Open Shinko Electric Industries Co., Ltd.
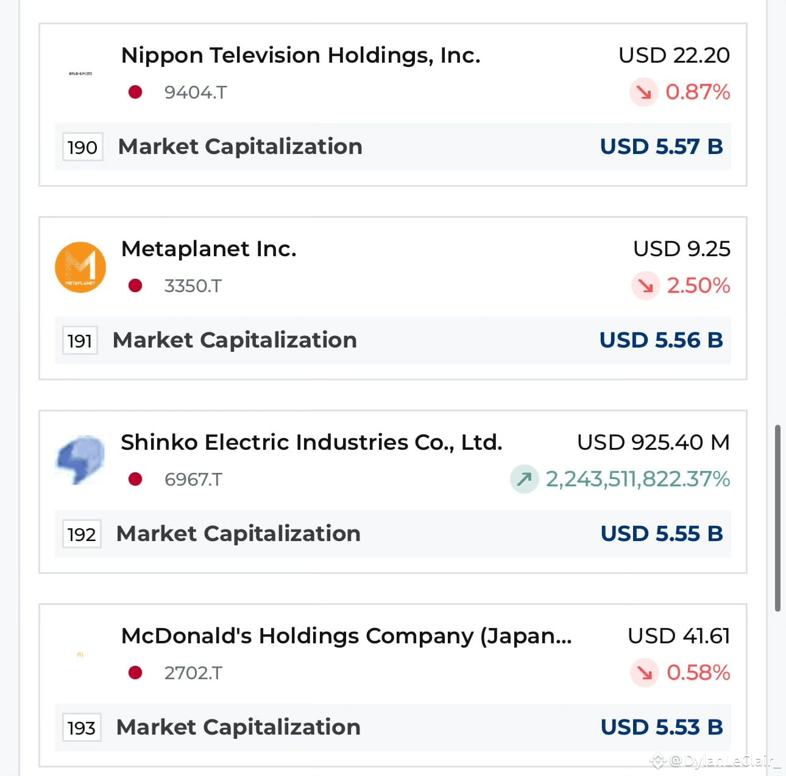Screen dimensions: 786x776 [311, 442]
